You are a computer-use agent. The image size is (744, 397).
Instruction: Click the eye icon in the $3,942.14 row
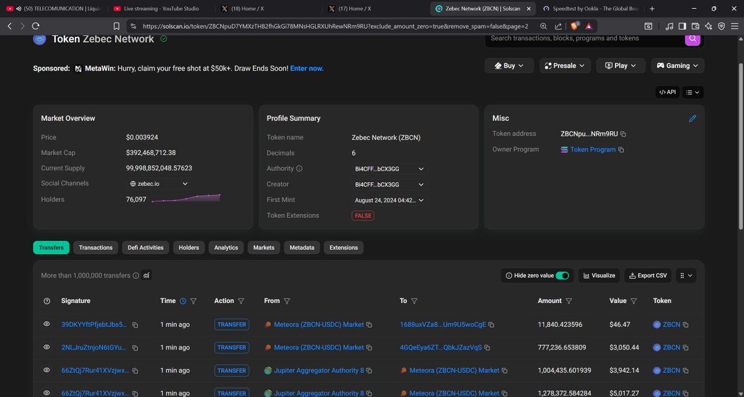pyautogui.click(x=46, y=370)
